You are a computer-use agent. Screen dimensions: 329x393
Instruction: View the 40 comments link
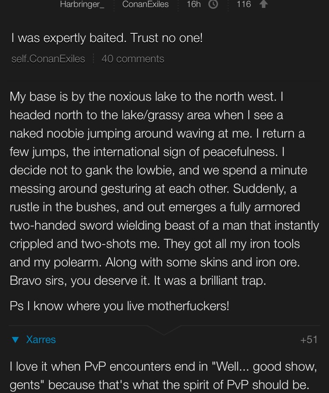[x=133, y=59]
